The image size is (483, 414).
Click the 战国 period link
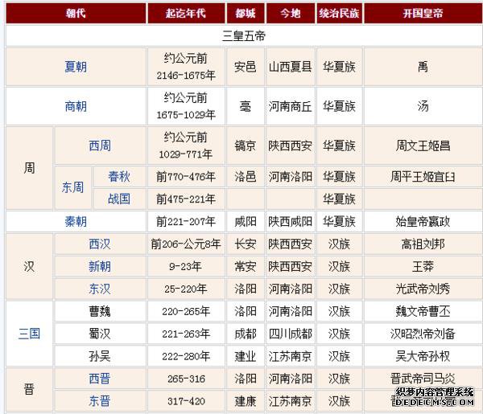tap(119, 199)
